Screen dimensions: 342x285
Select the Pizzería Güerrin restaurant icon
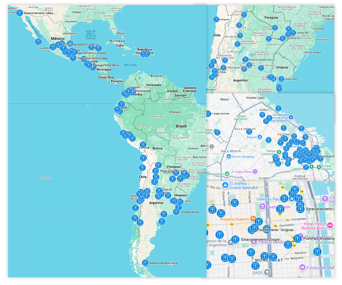pyautogui.click(x=253, y=219)
